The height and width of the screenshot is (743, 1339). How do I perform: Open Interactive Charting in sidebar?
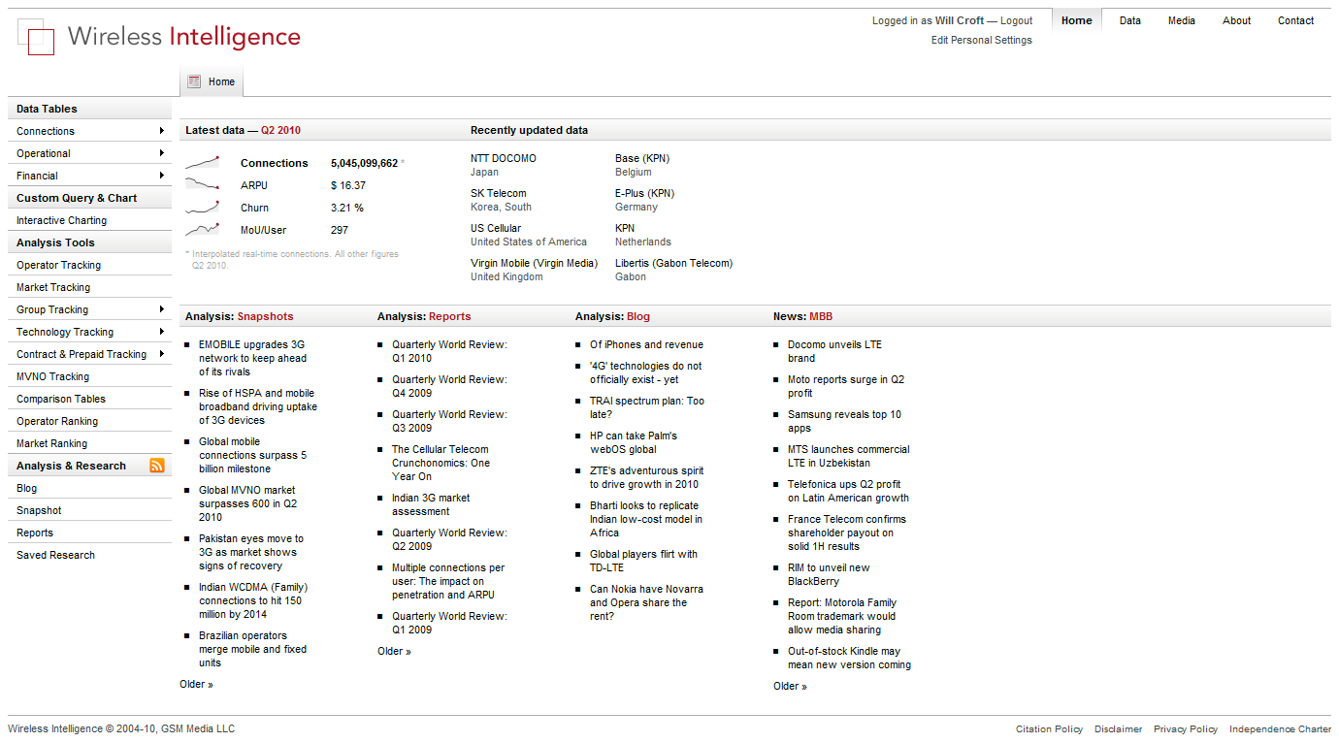61,220
